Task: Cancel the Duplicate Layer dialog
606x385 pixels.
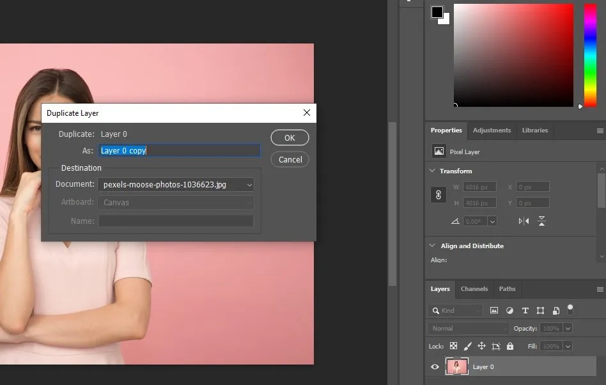Action: pos(290,159)
